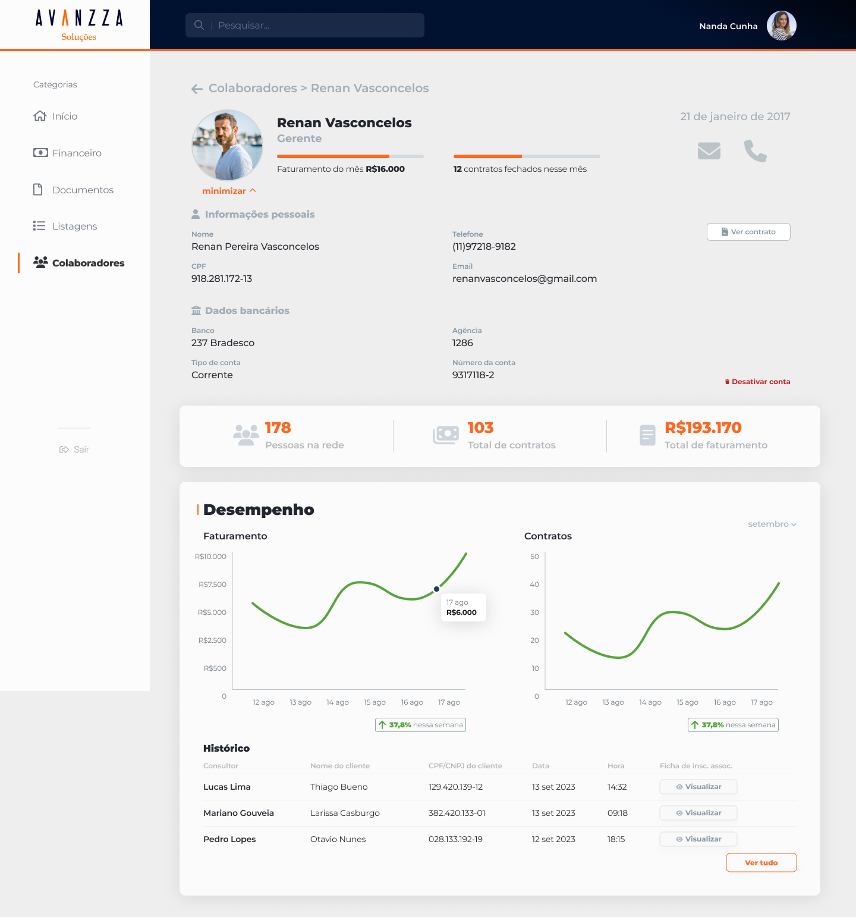Click the Sair exit icon
The width and height of the screenshot is (856, 917).
click(x=64, y=450)
